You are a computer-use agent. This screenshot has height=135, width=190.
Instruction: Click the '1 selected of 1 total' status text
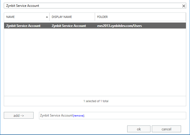tap(96, 101)
